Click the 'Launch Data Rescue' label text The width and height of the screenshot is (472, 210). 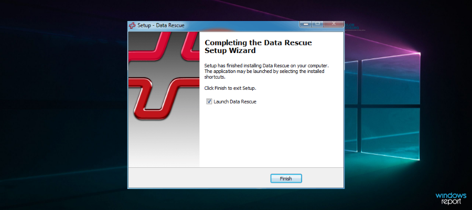(235, 101)
